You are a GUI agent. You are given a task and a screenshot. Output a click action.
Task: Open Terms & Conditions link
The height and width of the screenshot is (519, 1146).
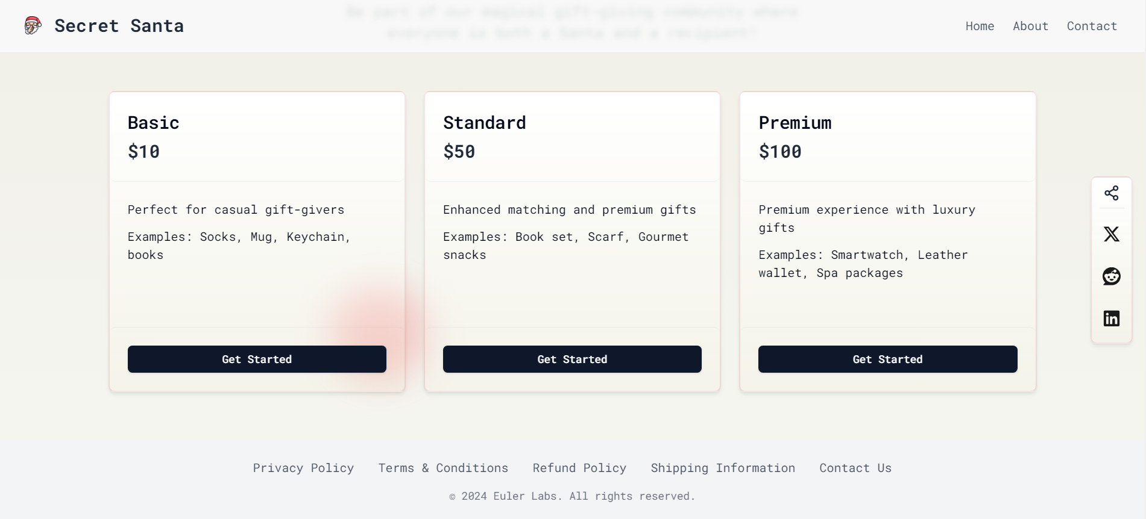(443, 468)
